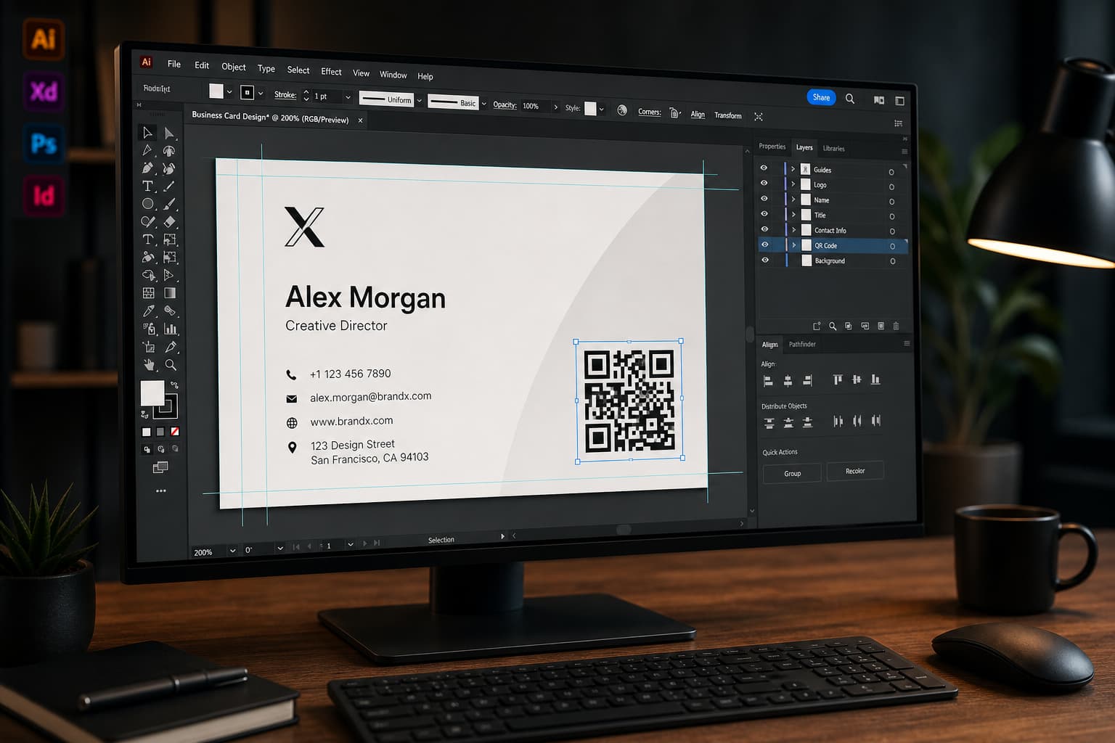Click the Opacity 100% value field
This screenshot has width=1115, height=743.
(534, 106)
